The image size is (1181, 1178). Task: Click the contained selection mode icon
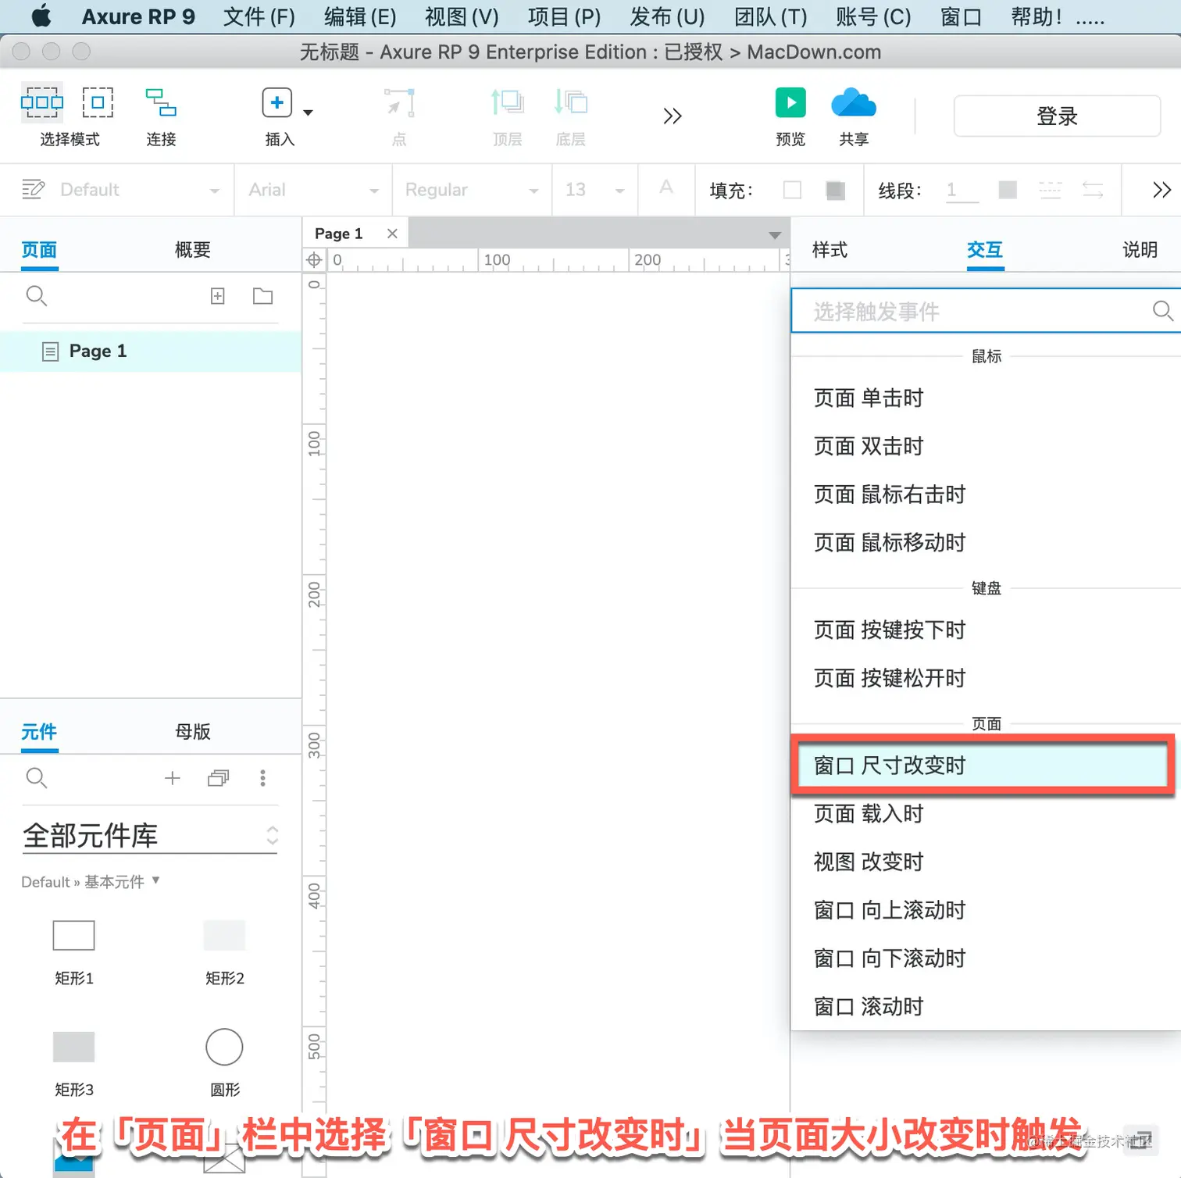coord(98,102)
